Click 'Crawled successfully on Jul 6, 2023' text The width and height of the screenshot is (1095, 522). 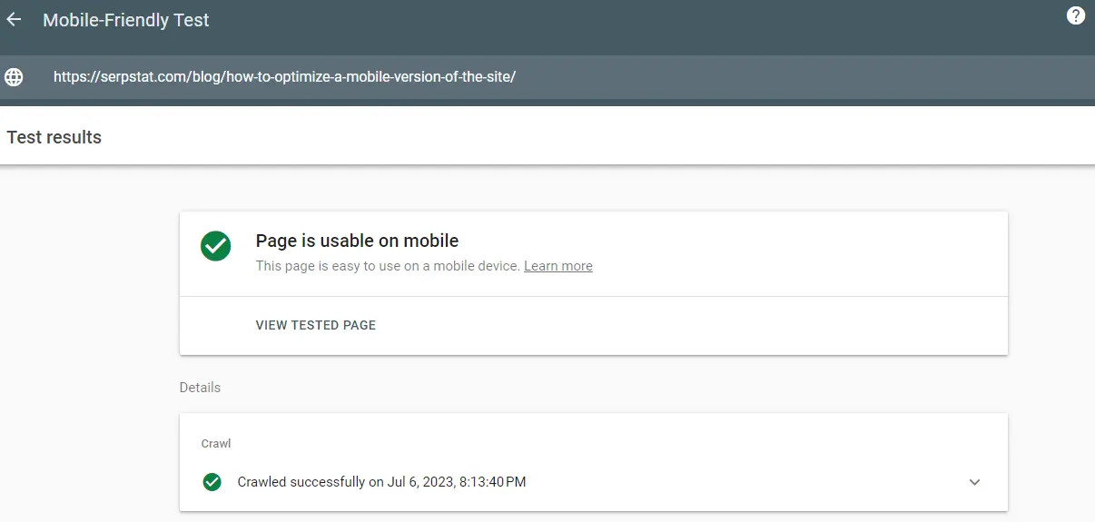pos(382,482)
